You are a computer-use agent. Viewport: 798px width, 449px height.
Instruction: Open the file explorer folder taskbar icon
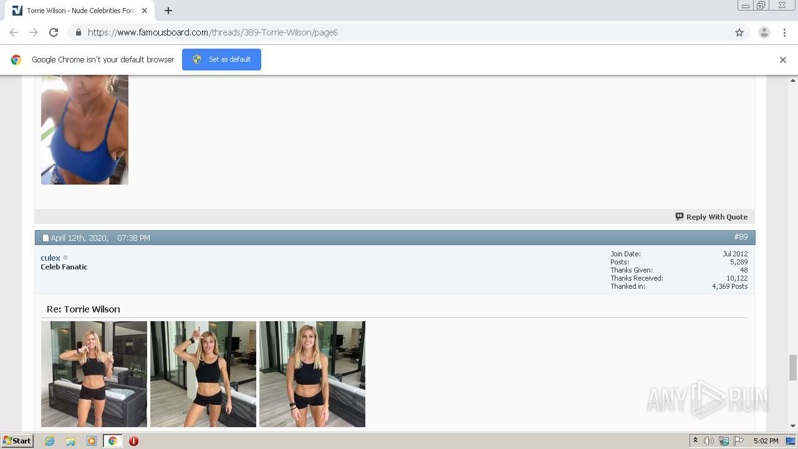[x=70, y=441]
